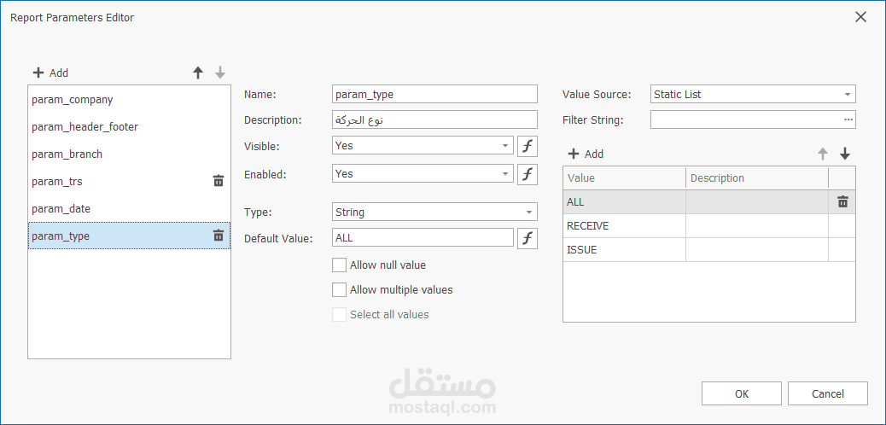Click the Name input field
This screenshot has height=425, width=886.
point(434,94)
